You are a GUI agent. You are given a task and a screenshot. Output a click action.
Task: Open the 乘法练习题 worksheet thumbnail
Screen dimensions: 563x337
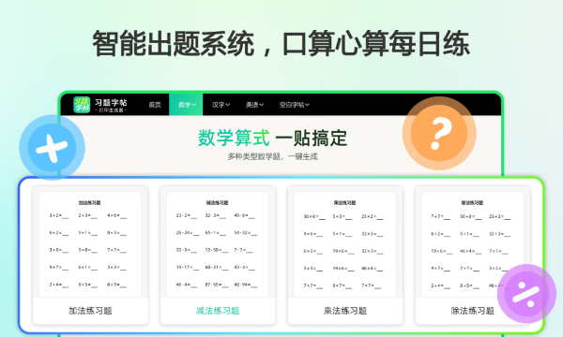tap(344, 244)
